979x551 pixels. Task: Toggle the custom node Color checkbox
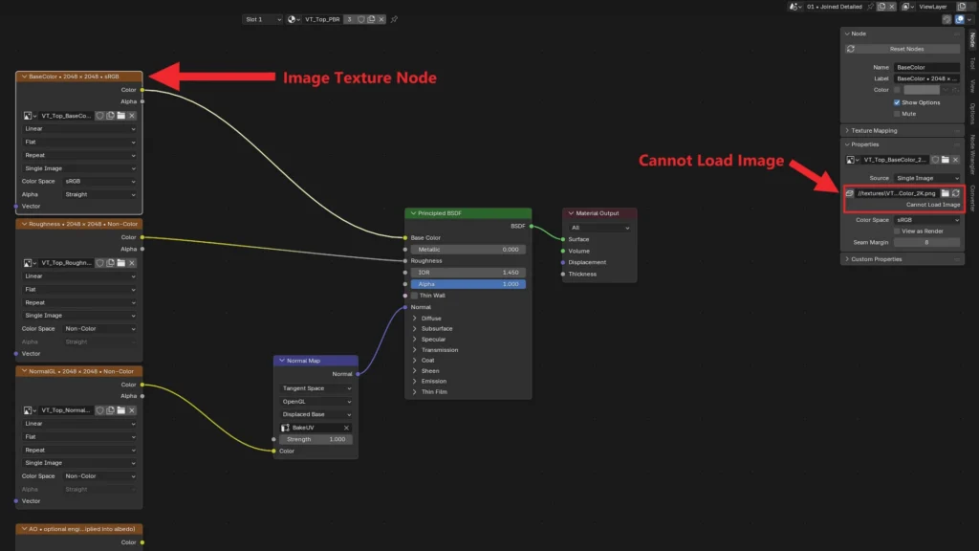click(897, 90)
